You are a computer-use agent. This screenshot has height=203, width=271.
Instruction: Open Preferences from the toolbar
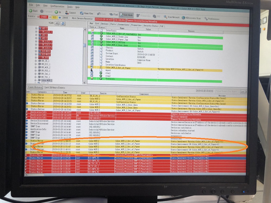point(207,19)
